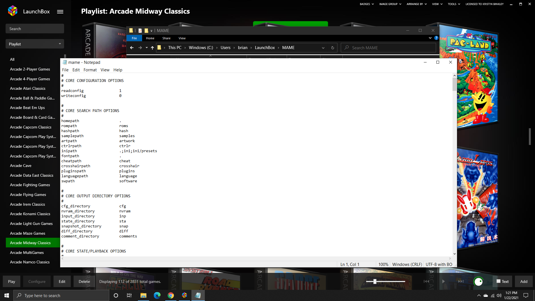
Task: Click the Search MAME field in Explorer
Action: (x=388, y=48)
